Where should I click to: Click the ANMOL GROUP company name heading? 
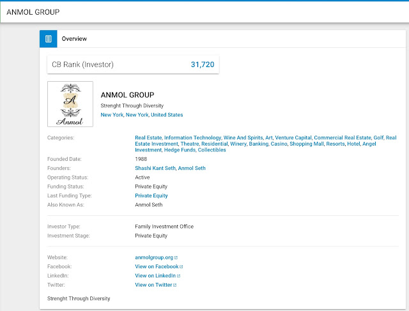[127, 95]
